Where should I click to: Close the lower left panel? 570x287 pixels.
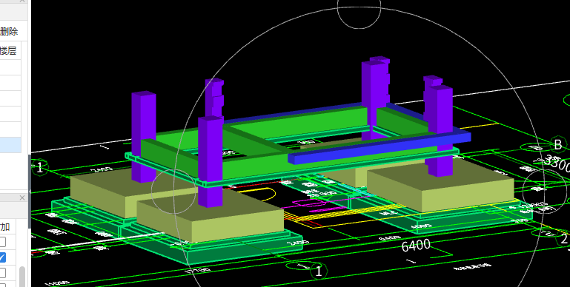point(22,197)
